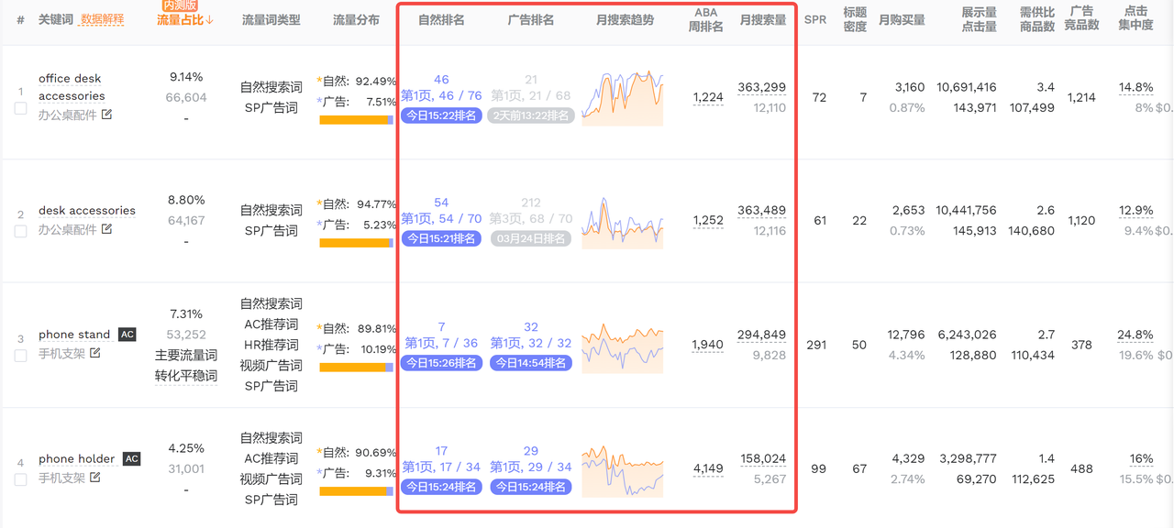Image resolution: width=1174 pixels, height=528 pixels.
Task: Click the 今日14:54排名 badge
Action: pos(531,363)
